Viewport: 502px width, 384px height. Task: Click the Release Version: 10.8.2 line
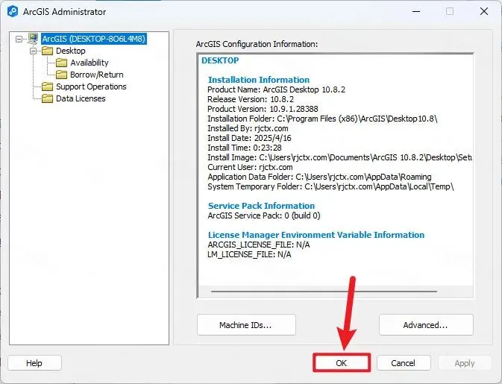[251, 99]
